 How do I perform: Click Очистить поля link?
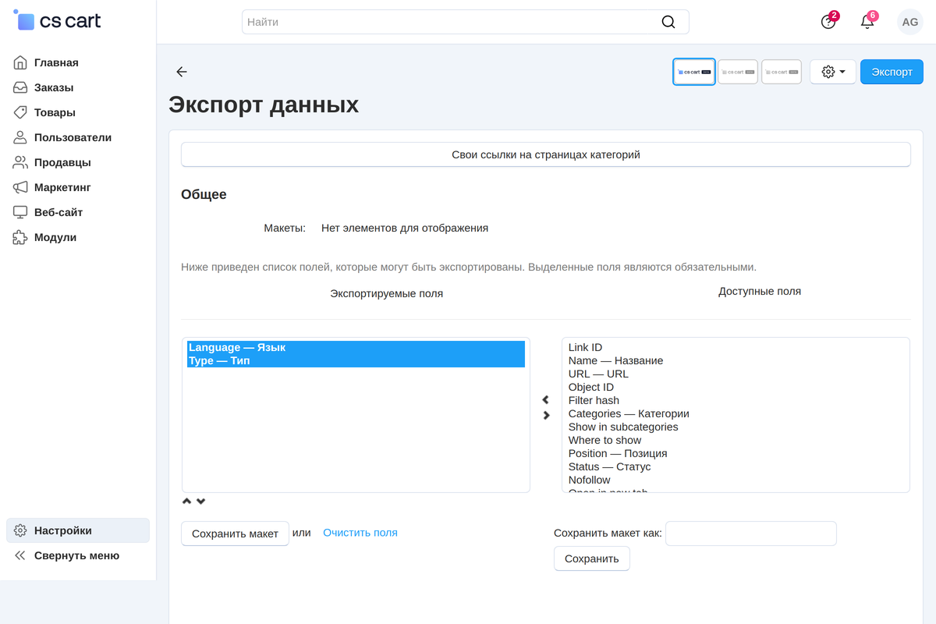(x=360, y=533)
